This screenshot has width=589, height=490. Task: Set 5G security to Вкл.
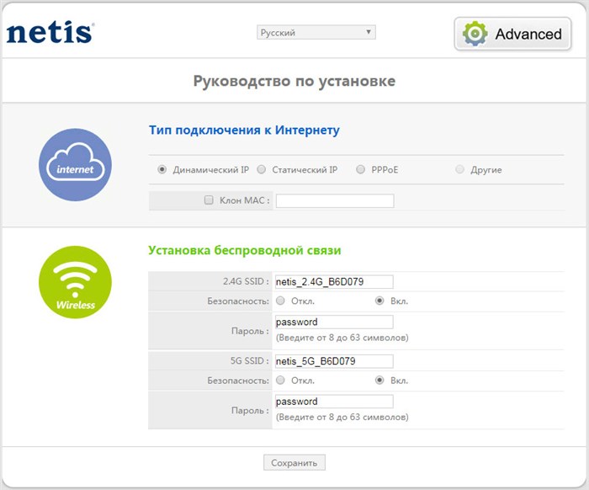point(379,381)
